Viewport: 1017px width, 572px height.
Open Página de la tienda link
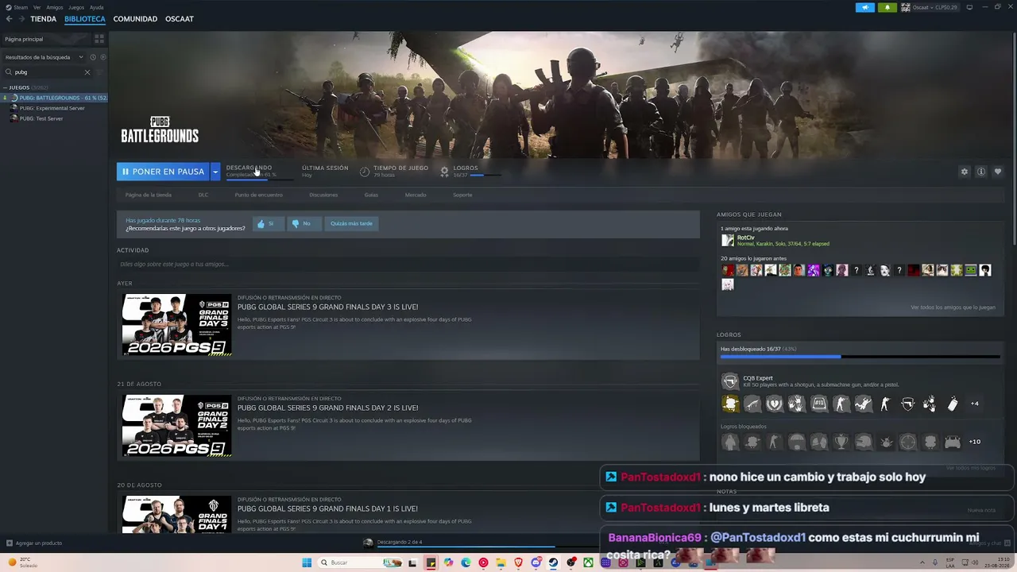149,195
